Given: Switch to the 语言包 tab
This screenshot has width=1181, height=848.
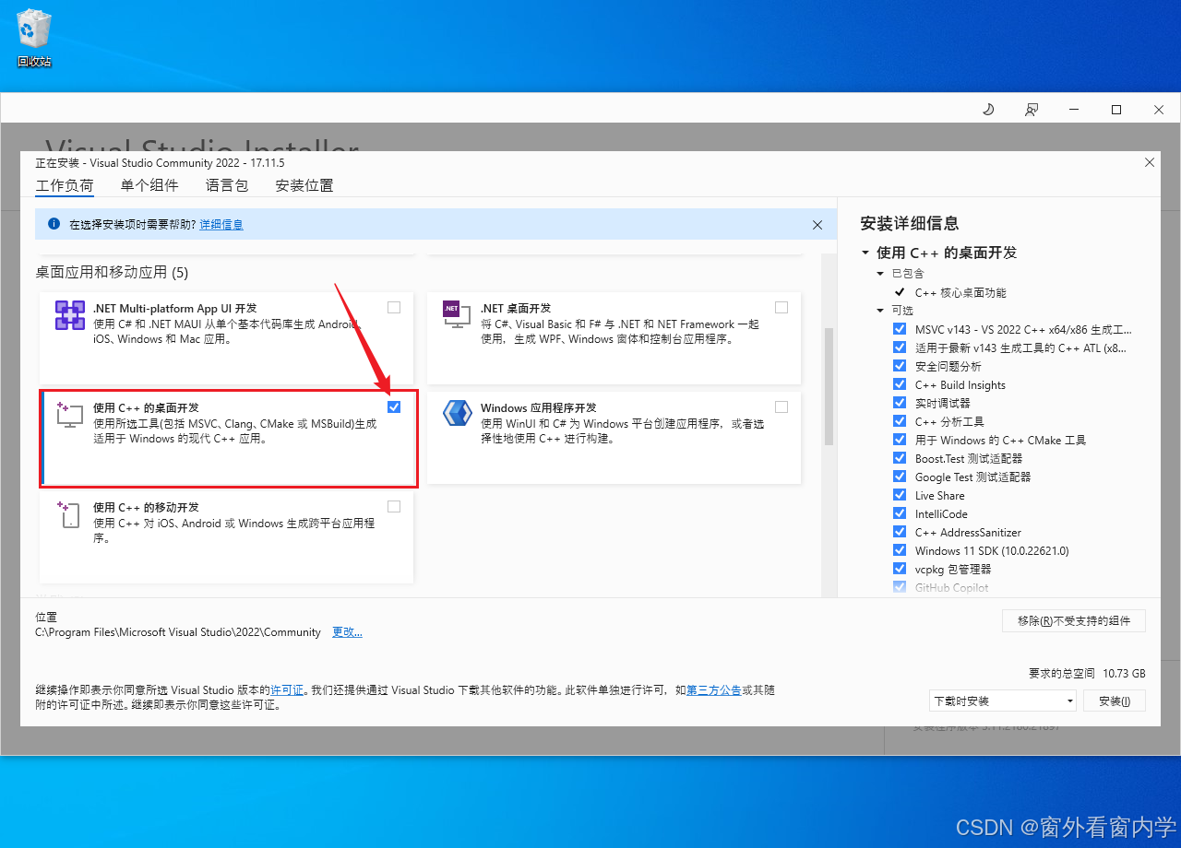Looking at the screenshot, I should [227, 185].
